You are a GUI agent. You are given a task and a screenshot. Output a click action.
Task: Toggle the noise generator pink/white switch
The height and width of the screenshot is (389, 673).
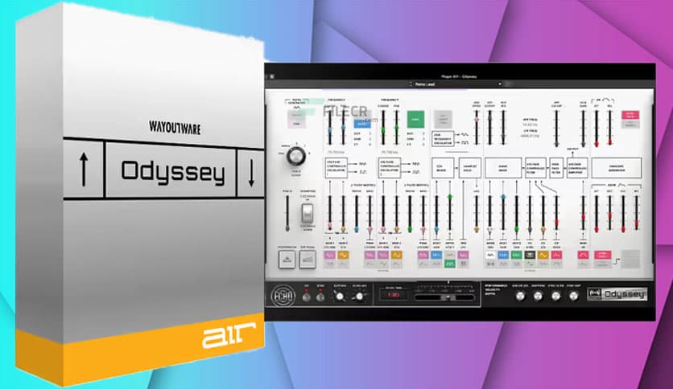(x=296, y=119)
